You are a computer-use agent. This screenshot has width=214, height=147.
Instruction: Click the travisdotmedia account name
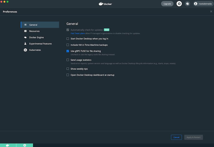[x=205, y=4]
